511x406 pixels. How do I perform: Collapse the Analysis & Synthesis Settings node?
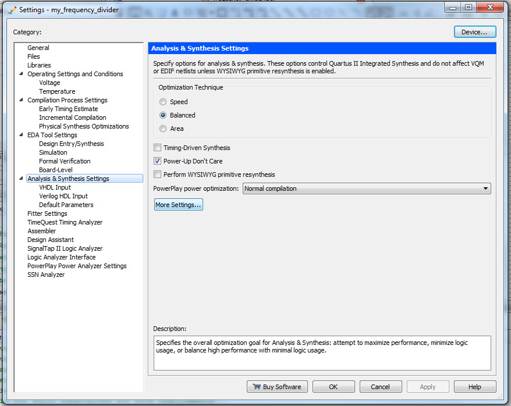tap(21, 179)
